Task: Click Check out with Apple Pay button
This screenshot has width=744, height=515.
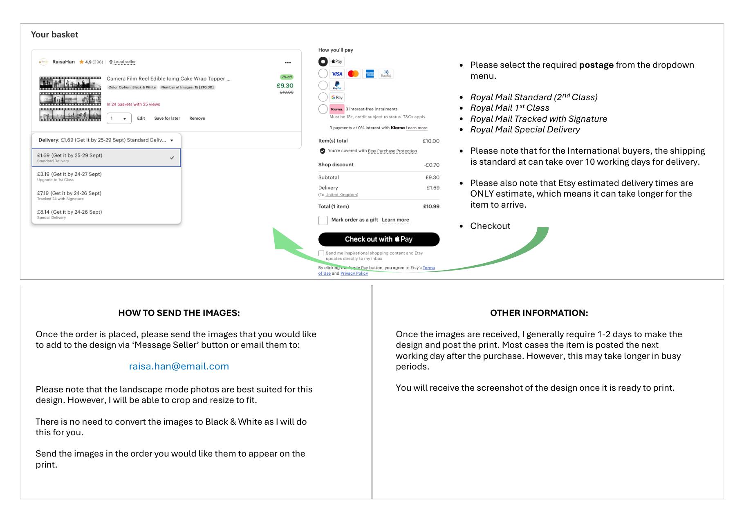Action: click(x=379, y=240)
